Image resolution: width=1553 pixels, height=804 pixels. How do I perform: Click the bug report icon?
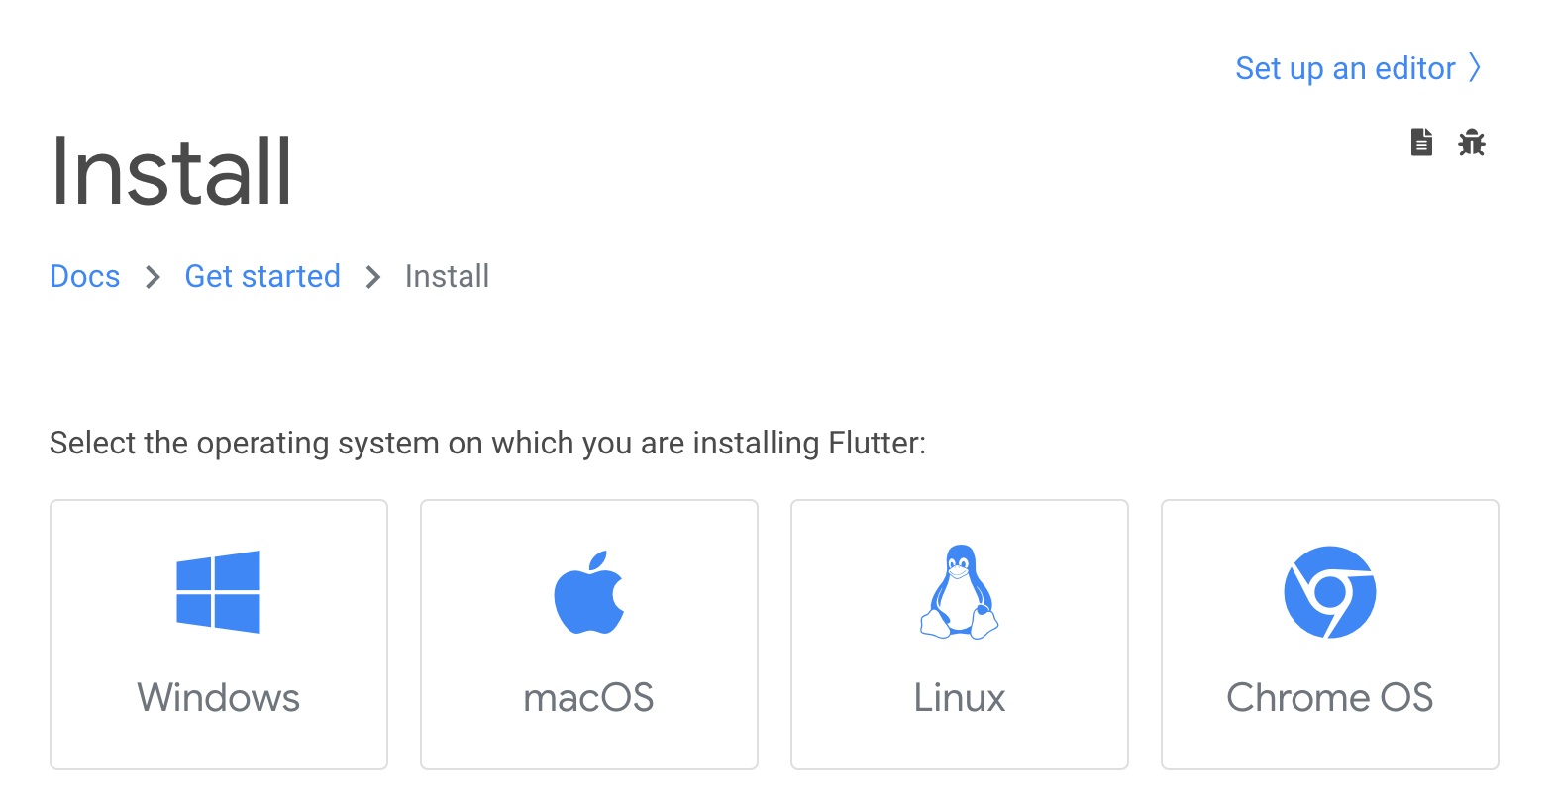(x=1472, y=143)
